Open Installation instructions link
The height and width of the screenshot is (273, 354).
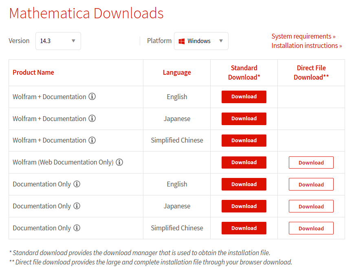pyautogui.click(x=307, y=45)
